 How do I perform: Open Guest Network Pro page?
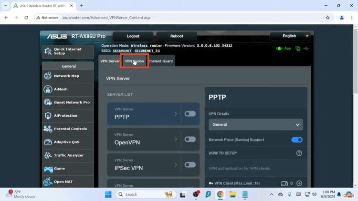coord(68,102)
